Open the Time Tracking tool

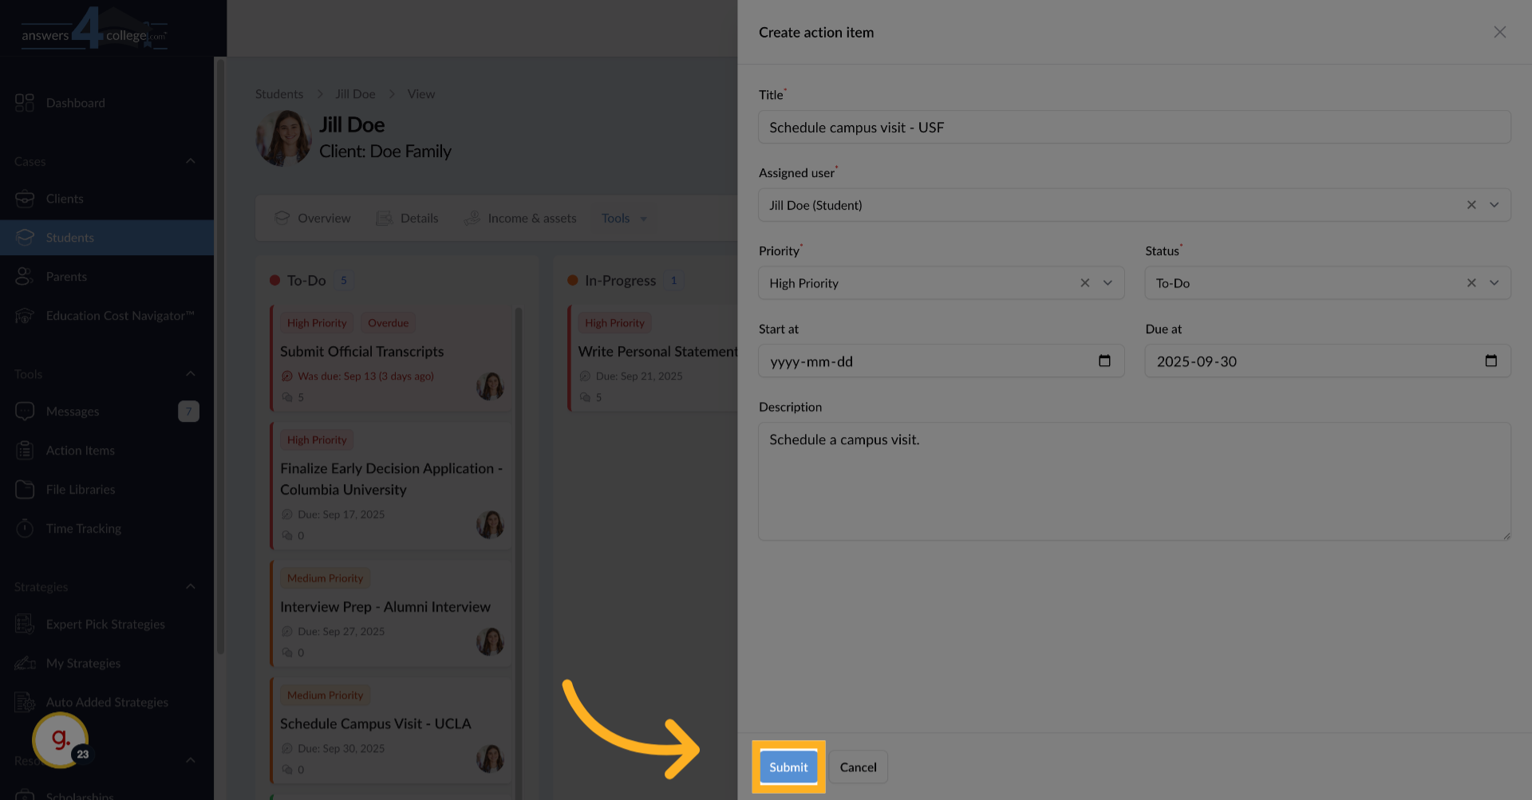click(82, 528)
